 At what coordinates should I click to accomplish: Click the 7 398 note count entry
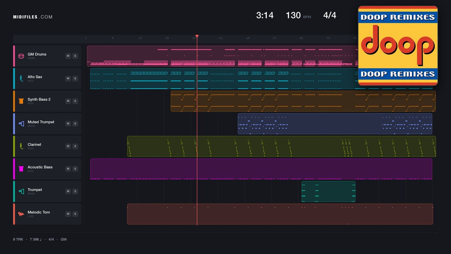pyautogui.click(x=36, y=240)
